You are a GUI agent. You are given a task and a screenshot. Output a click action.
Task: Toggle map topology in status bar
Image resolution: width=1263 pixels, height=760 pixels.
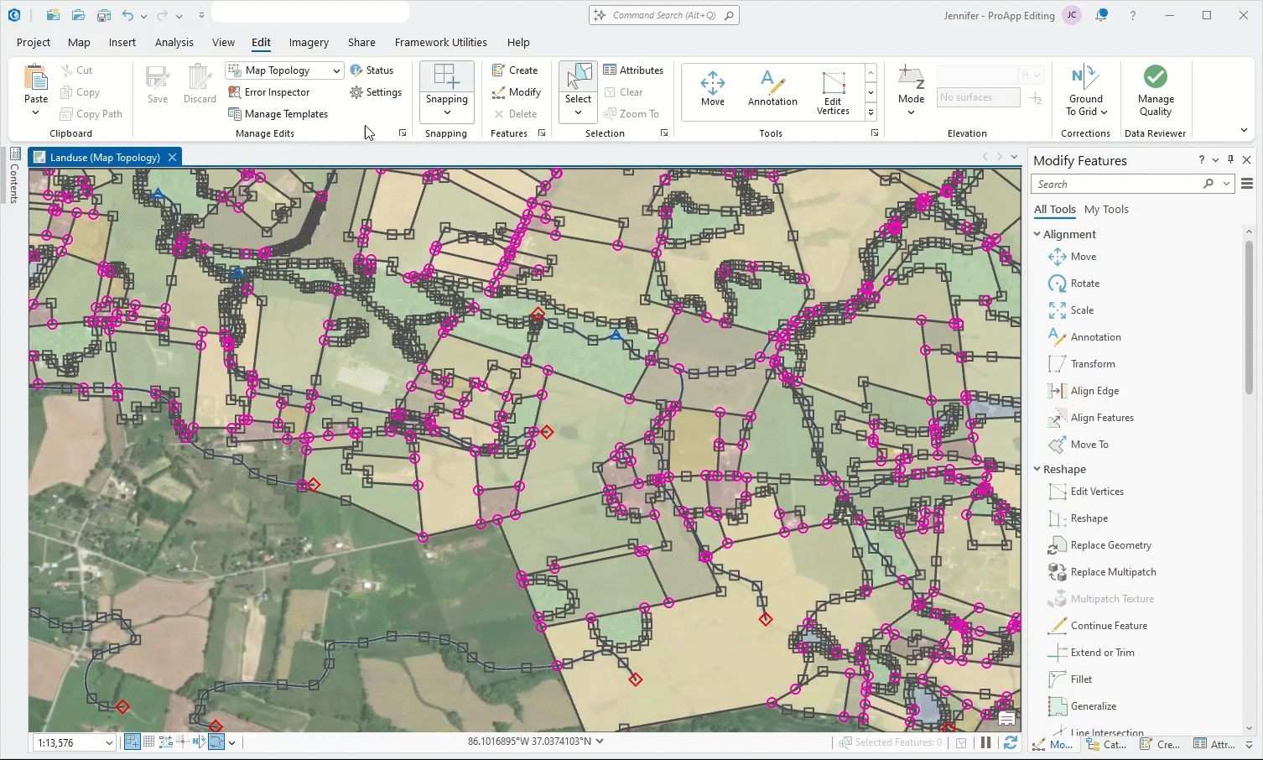pos(216,742)
